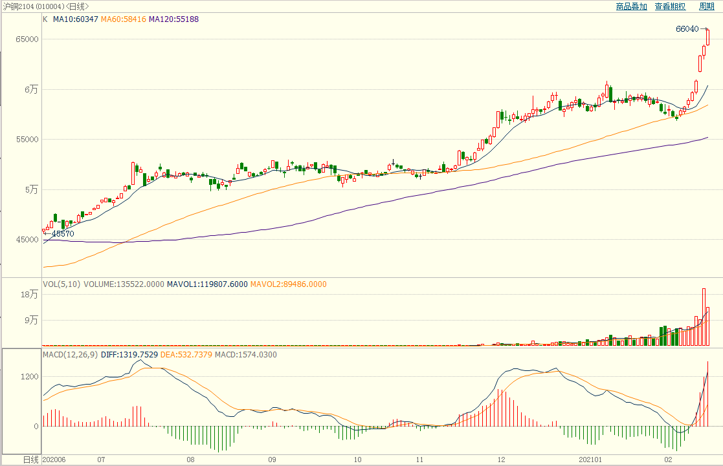Click the MAVOL2:89486.0000 value
This screenshot has width=723, height=466.
[289, 284]
